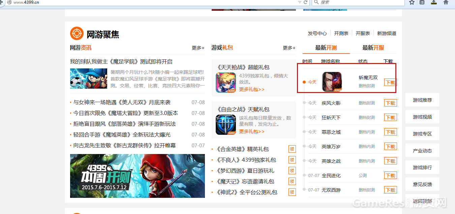455x214 pixels.
Task: Click the magnifier icon in the search box
Action: point(316,2)
